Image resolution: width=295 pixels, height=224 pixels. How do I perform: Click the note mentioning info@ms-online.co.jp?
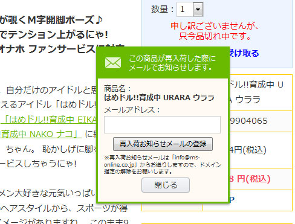163,165
